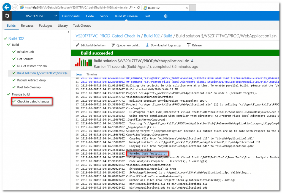Click the URL address bar field
Viewport: 282px width, 193px height.
(77, 7)
